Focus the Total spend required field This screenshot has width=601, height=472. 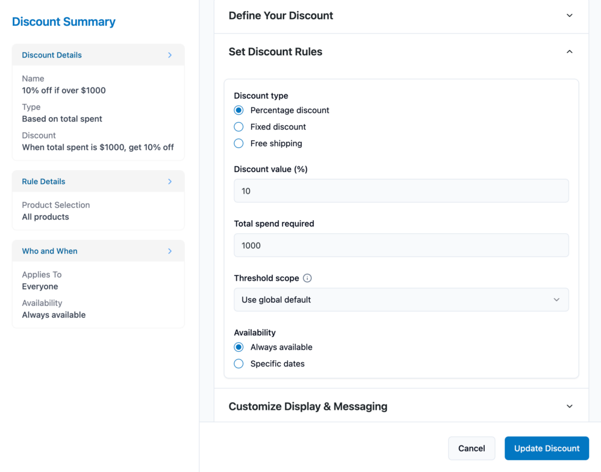coord(401,245)
